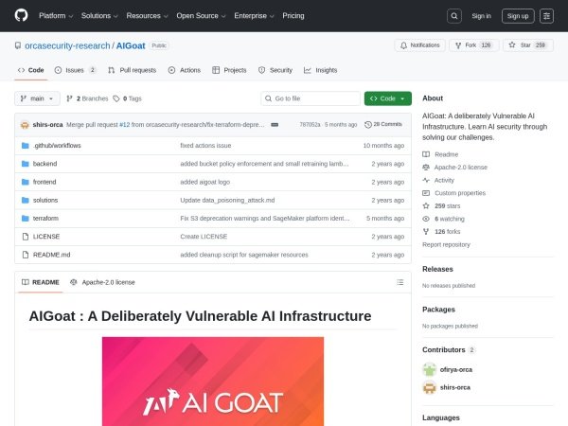Open the terraform folder
Image resolution: width=568 pixels, height=426 pixels.
pos(45,218)
